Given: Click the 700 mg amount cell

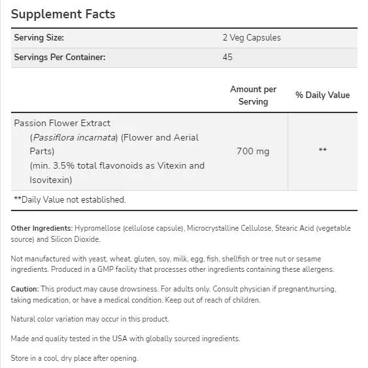Looking at the screenshot, I should click(253, 152).
